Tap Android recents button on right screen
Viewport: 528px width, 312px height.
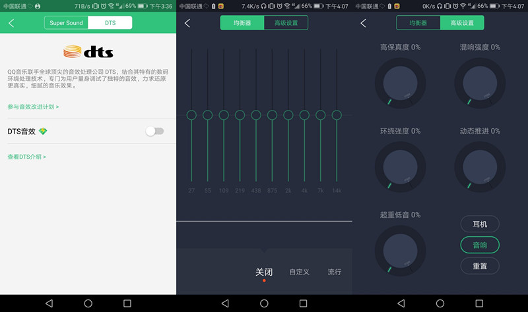[479, 303]
